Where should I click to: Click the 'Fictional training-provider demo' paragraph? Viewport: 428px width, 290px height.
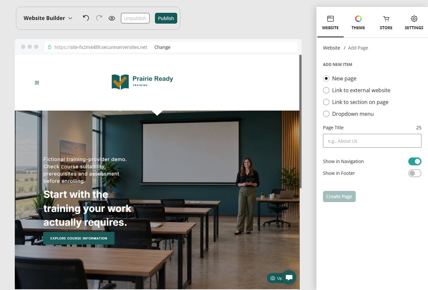[x=85, y=170]
